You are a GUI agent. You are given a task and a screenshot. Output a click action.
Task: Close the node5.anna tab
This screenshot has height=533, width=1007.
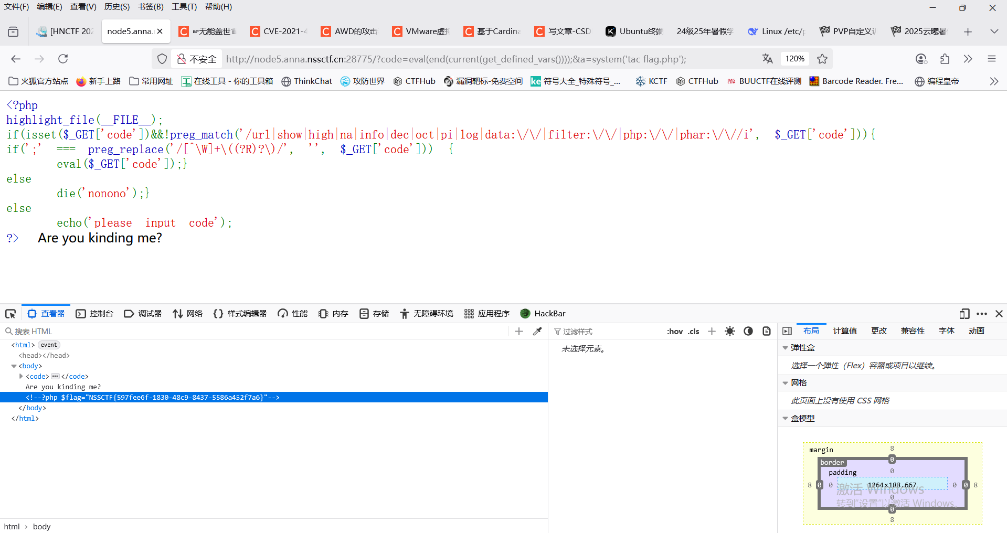click(160, 31)
